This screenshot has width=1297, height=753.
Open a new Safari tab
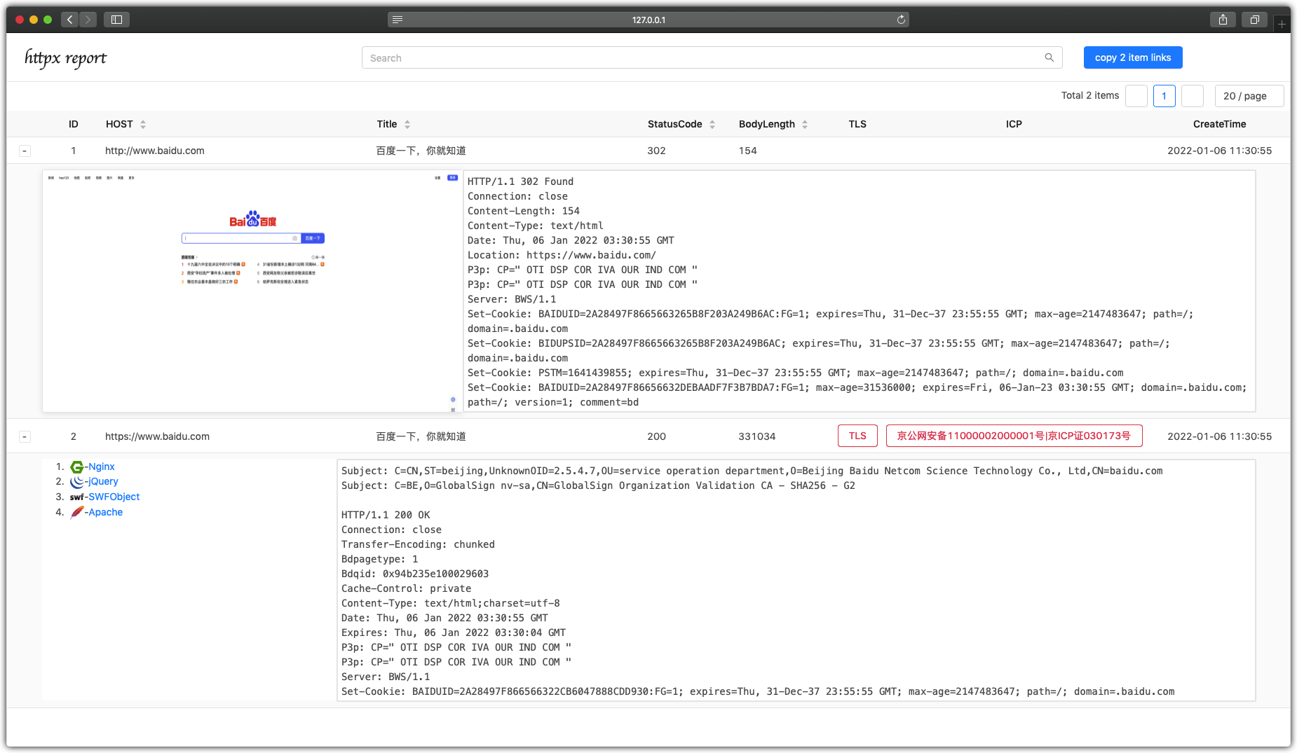pos(1282,23)
